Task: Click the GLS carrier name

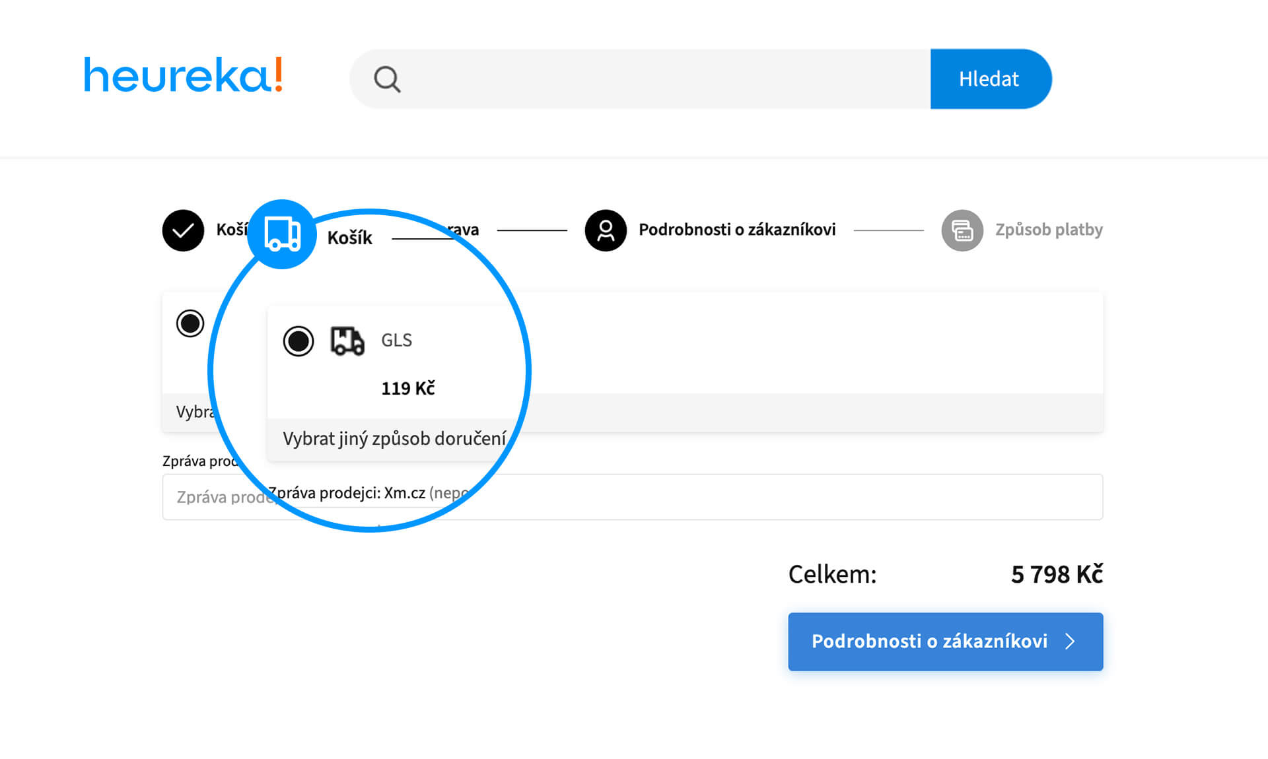Action: 396,341
